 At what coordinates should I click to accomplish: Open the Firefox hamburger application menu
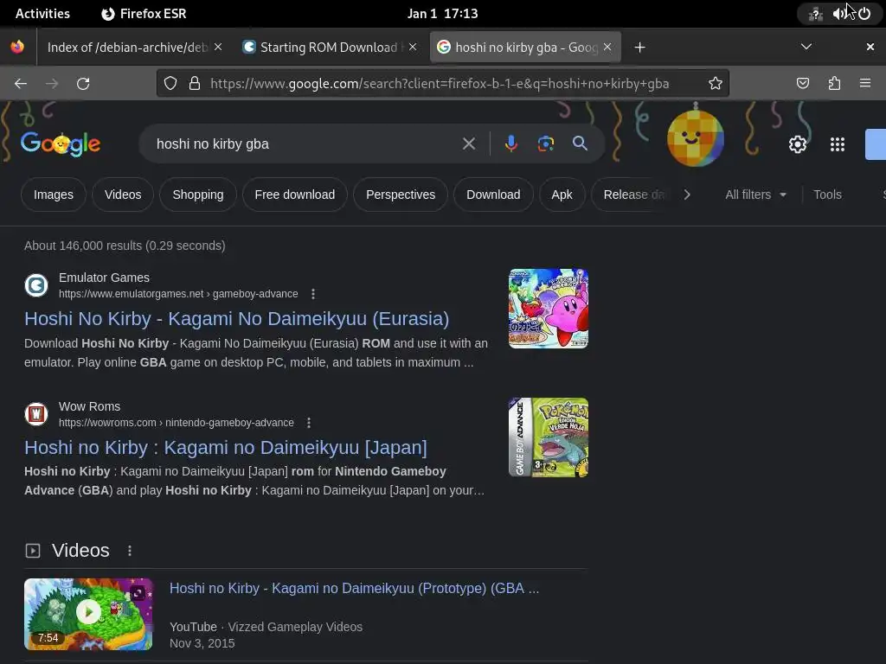click(x=865, y=84)
